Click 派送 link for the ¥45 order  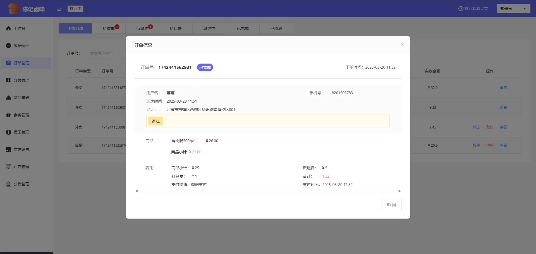(476, 127)
